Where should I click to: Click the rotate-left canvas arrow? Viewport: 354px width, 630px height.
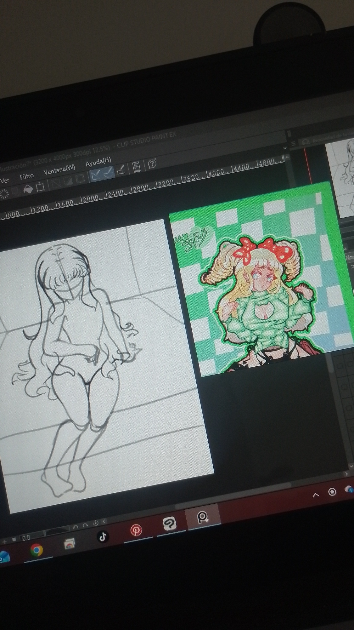pyautogui.click(x=75, y=527)
